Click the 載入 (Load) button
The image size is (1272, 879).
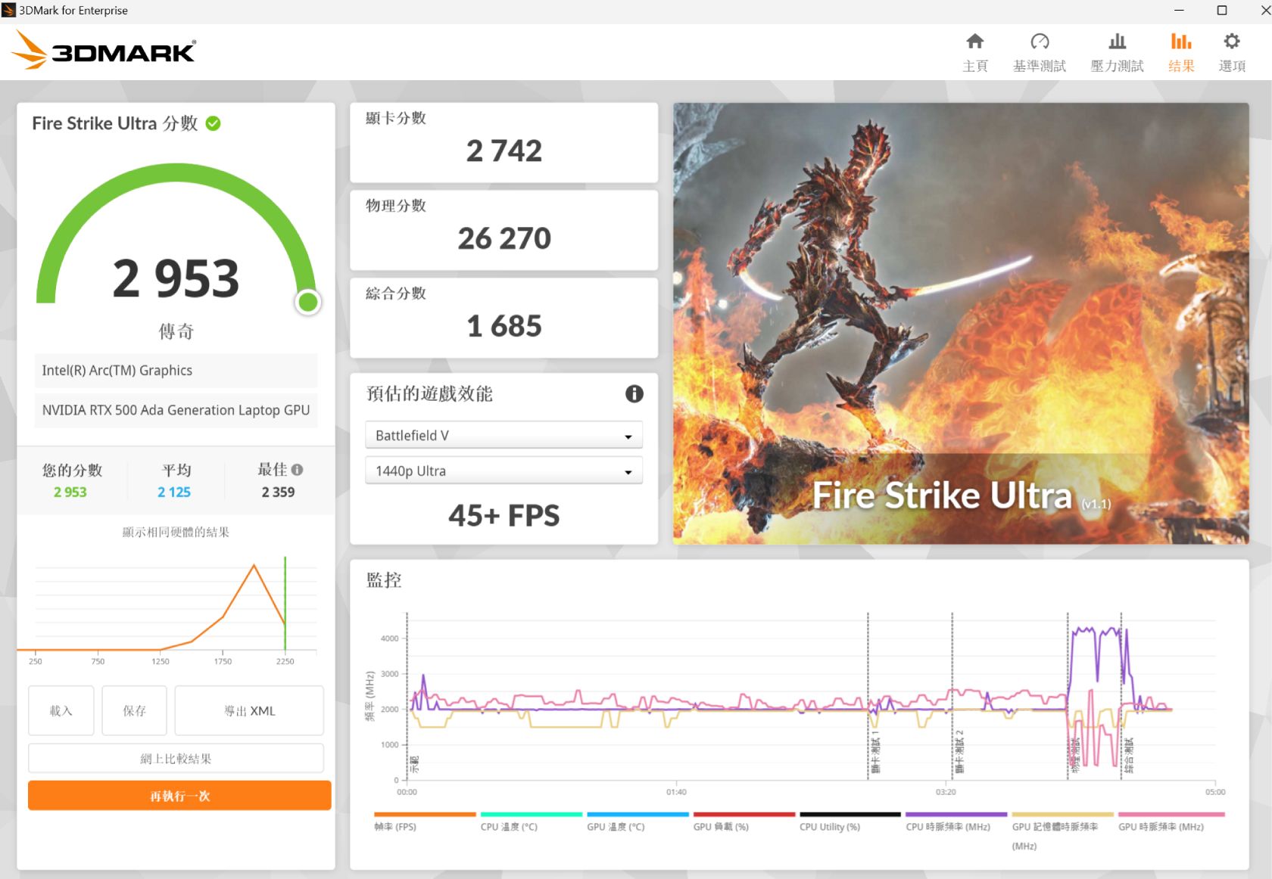tap(61, 710)
